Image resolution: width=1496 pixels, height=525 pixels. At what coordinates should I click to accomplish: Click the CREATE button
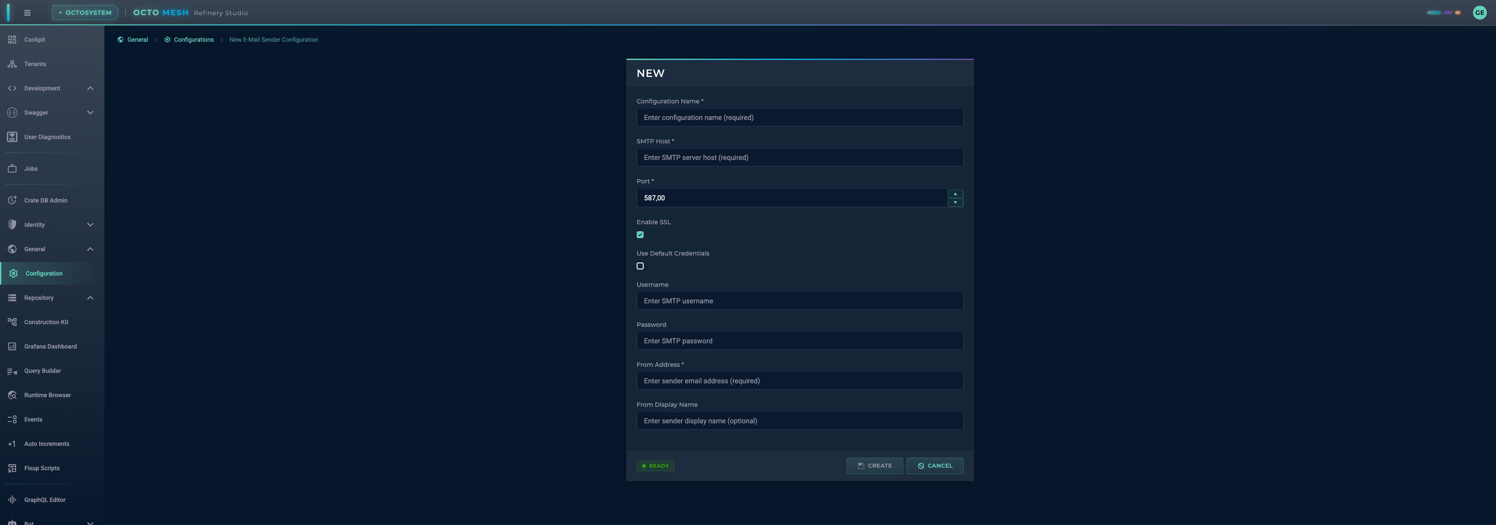pos(875,465)
